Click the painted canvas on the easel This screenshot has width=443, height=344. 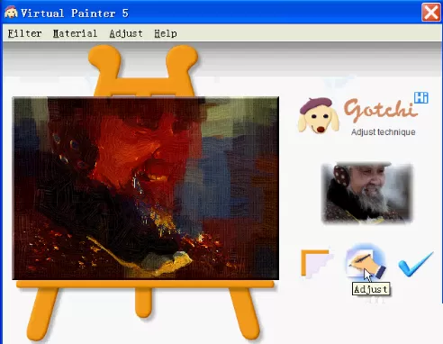click(146, 188)
